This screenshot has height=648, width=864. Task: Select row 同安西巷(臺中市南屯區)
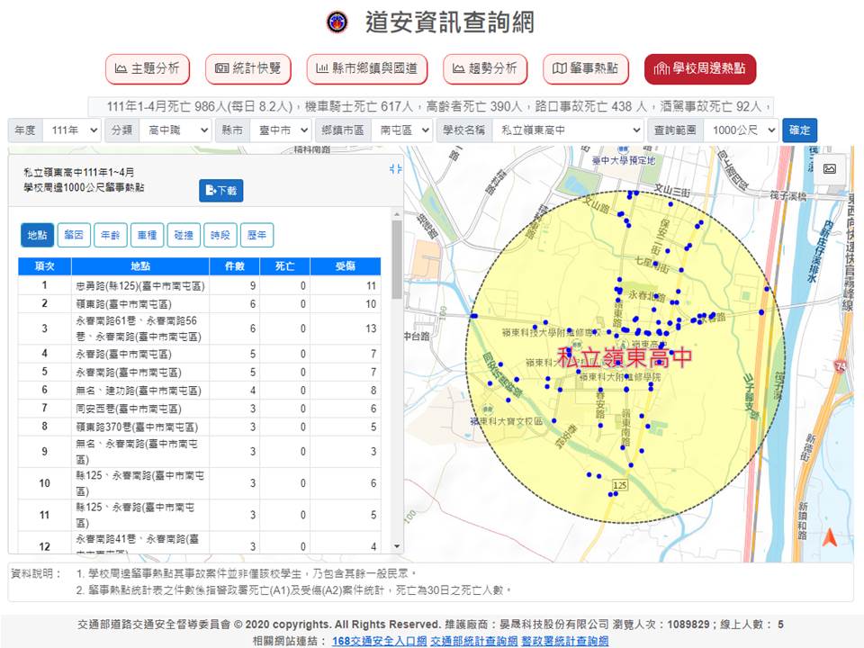tap(200, 409)
